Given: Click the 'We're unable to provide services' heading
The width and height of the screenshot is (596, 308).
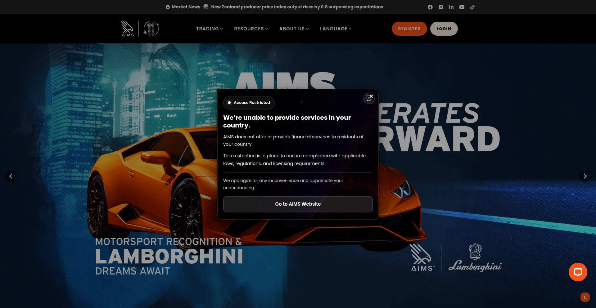Looking at the screenshot, I should pyautogui.click(x=287, y=121).
